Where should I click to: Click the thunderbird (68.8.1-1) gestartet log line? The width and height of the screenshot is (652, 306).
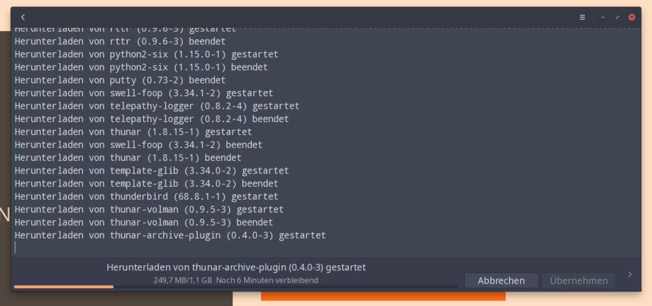(147, 197)
